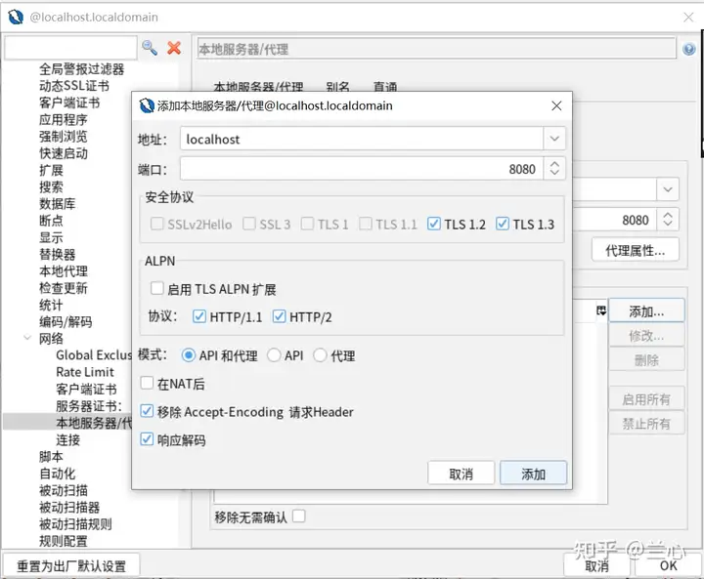Click '添加...' button in options window
704x579 pixels.
point(646,310)
